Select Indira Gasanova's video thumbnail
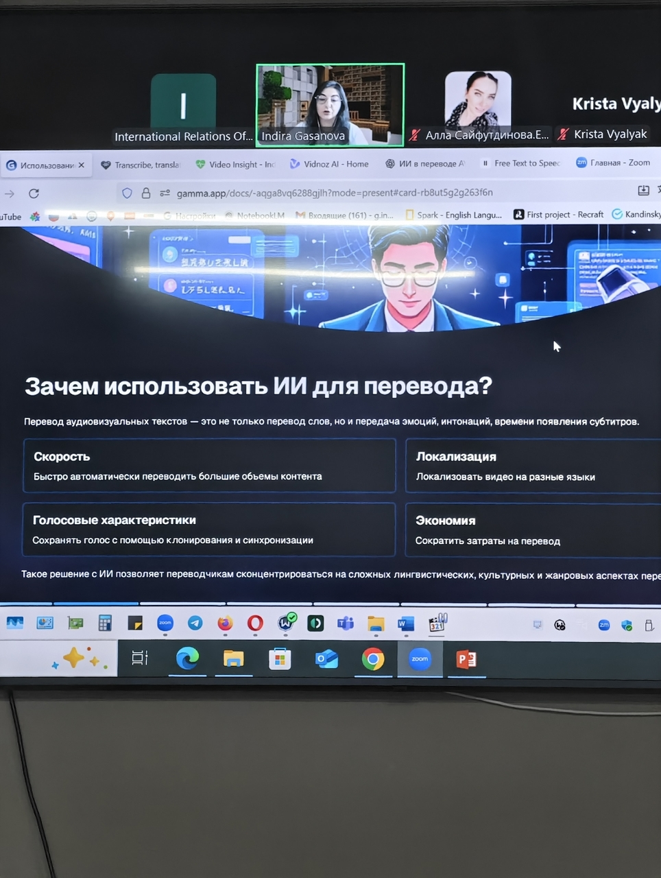The image size is (661, 878). coord(330,104)
